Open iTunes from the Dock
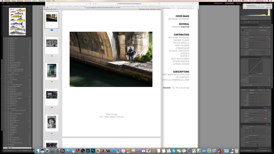This screenshot has height=154, width=274. (123, 151)
